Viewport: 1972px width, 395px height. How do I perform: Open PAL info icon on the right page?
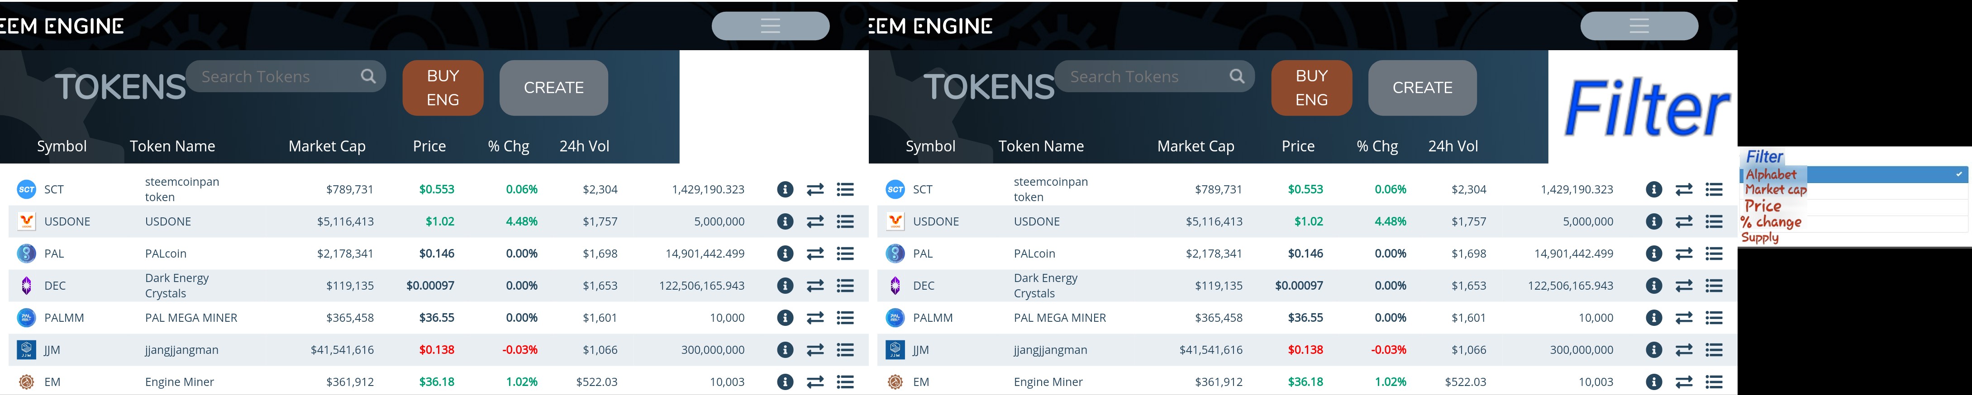point(1653,254)
